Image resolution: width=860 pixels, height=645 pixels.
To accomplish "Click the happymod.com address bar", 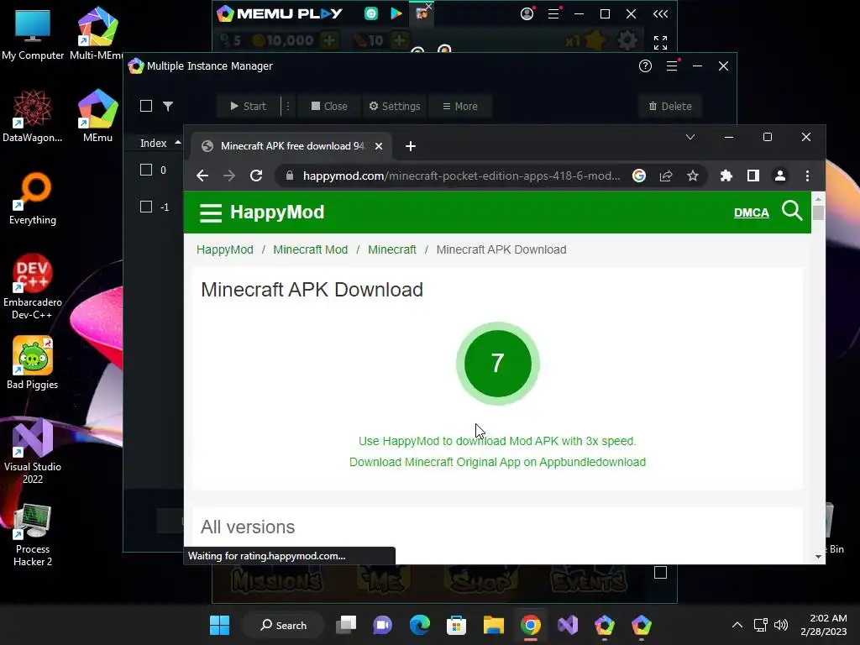I will click(461, 176).
